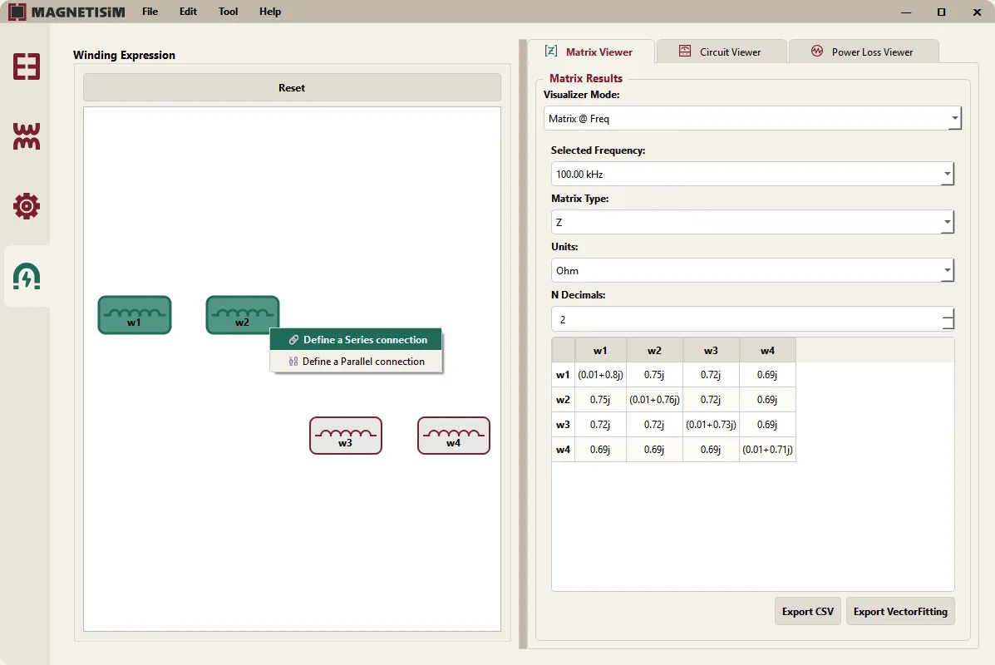Decrease N Decimals with the down arrow
The width and height of the screenshot is (995, 665).
[x=948, y=324]
